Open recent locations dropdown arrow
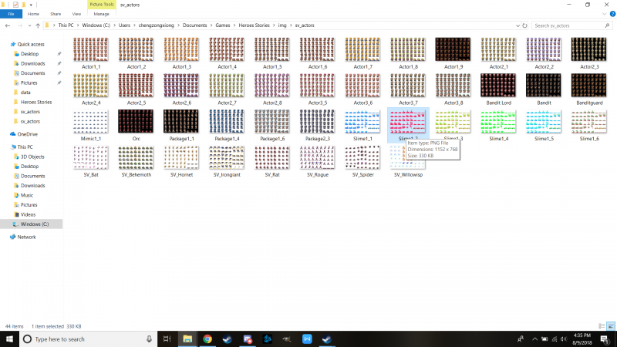Viewport: 617px width, 347px height. tap(29, 25)
